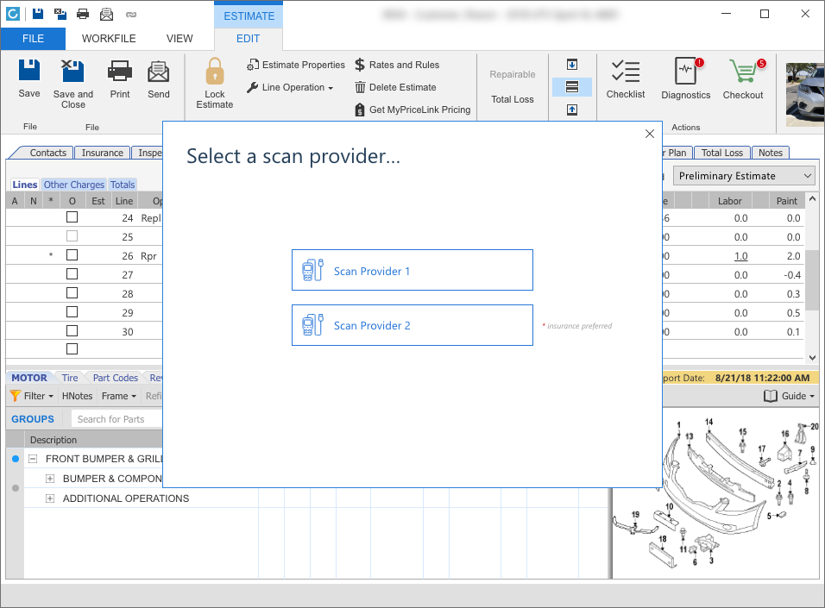The height and width of the screenshot is (608, 825).
Task: Click HNotes button
Action: point(77,396)
